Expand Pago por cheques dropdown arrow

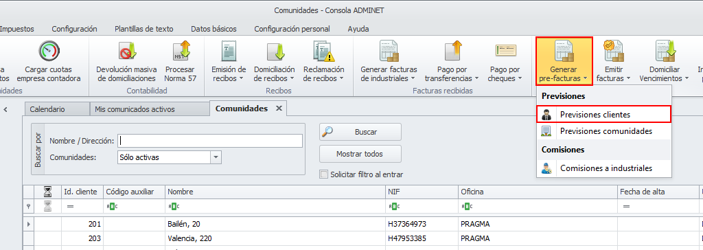520,78
